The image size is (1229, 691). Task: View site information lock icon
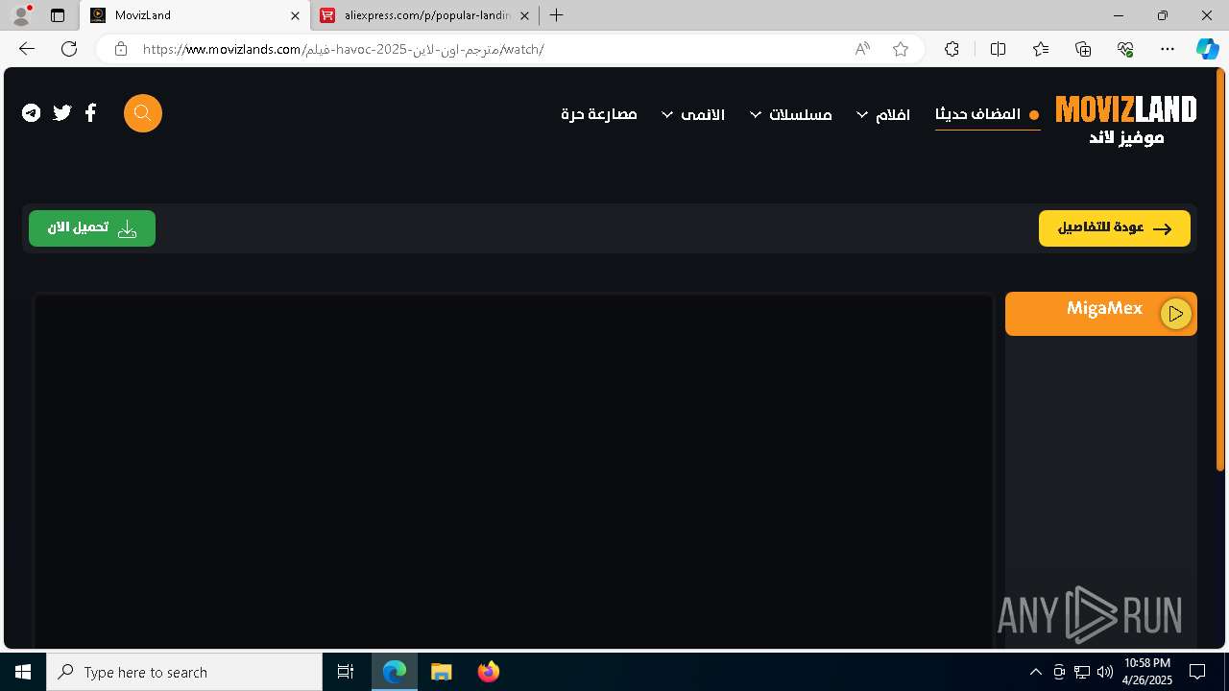click(121, 49)
